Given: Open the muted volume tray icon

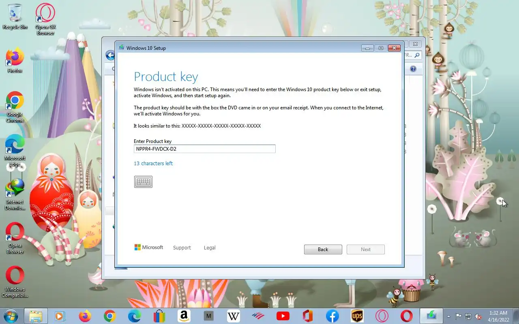Looking at the screenshot, I should tap(478, 316).
